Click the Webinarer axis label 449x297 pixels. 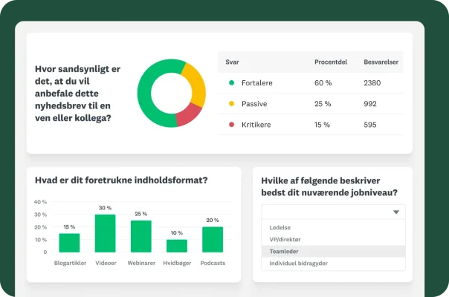coord(141,263)
